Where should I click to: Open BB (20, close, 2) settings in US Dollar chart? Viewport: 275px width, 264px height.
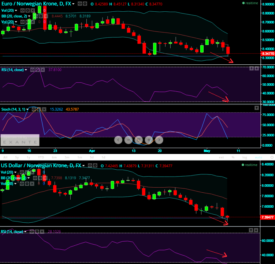pos(40,178)
